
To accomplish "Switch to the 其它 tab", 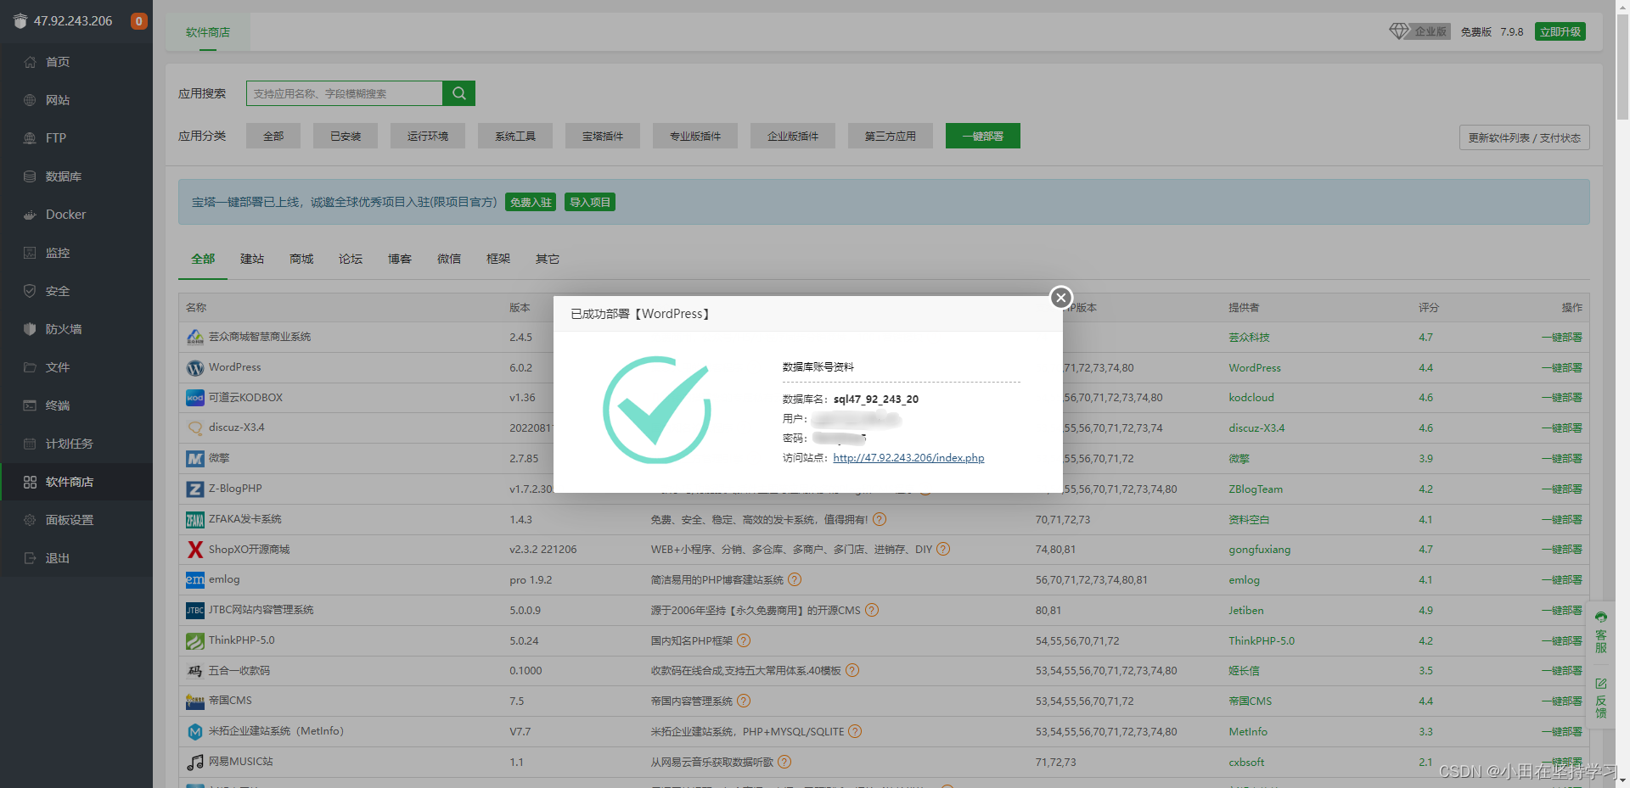I will (548, 259).
